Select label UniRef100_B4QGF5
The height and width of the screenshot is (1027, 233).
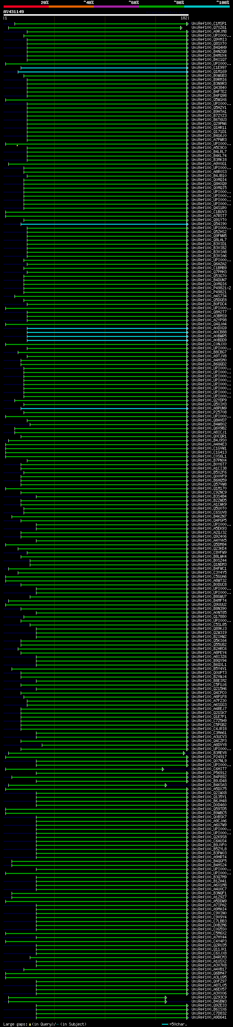[x=209, y=861]
